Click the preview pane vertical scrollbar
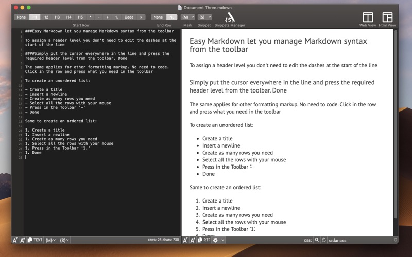Image resolution: width=412 pixels, height=257 pixels. click(396, 124)
